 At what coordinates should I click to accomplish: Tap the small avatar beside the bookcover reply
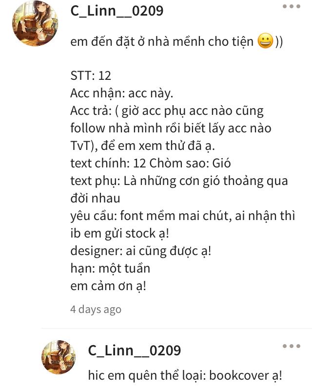coord(58,357)
